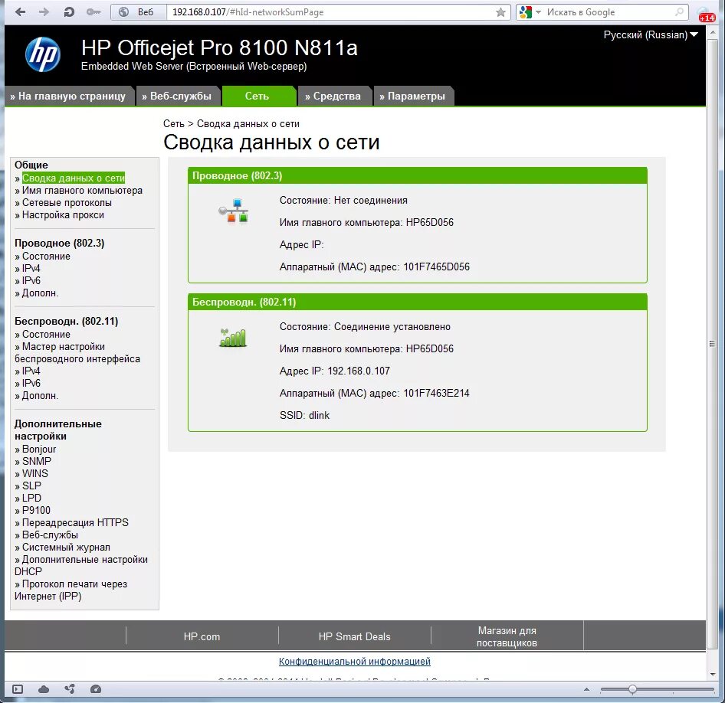
Task: Open the Bonjour settings link
Action: (x=39, y=449)
